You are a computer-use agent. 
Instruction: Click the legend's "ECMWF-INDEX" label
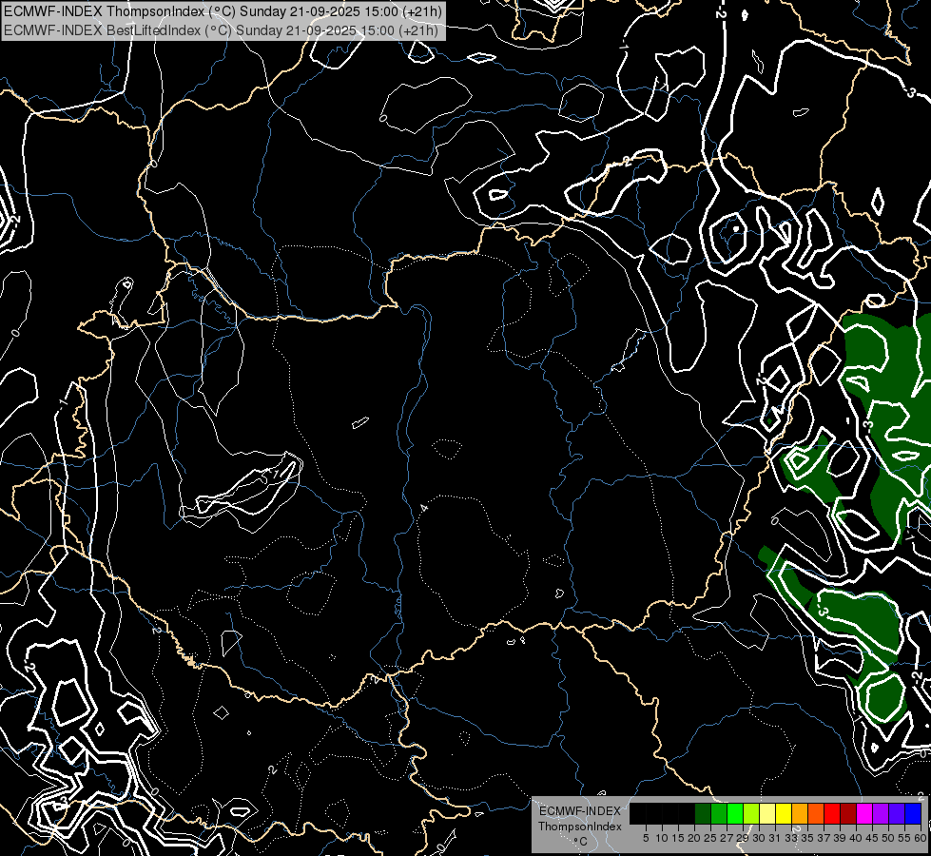580,811
